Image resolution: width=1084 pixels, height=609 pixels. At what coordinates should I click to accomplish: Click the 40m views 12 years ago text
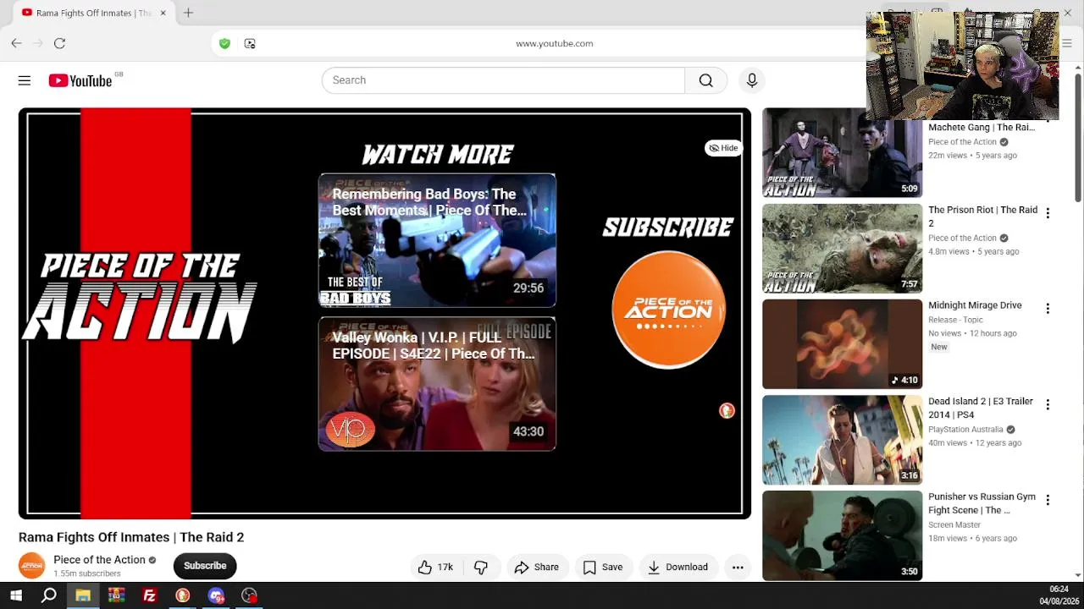pos(975,443)
